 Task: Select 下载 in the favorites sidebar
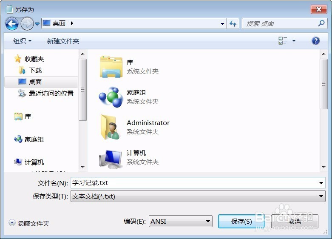coord(35,70)
